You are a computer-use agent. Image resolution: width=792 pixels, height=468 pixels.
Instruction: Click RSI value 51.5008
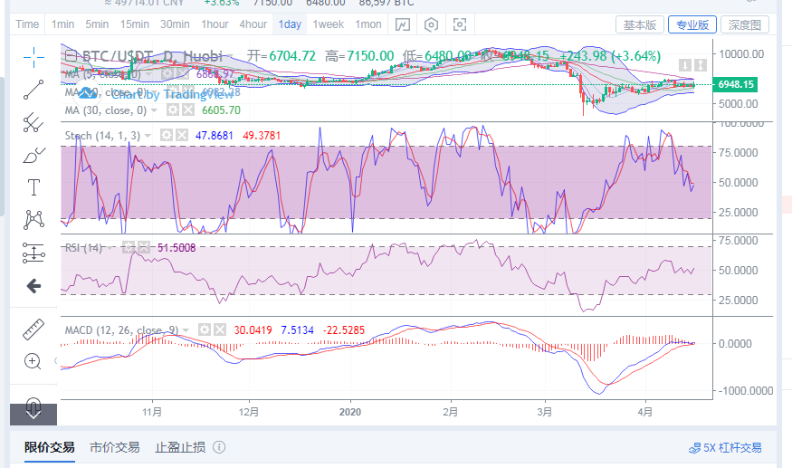[x=177, y=248]
